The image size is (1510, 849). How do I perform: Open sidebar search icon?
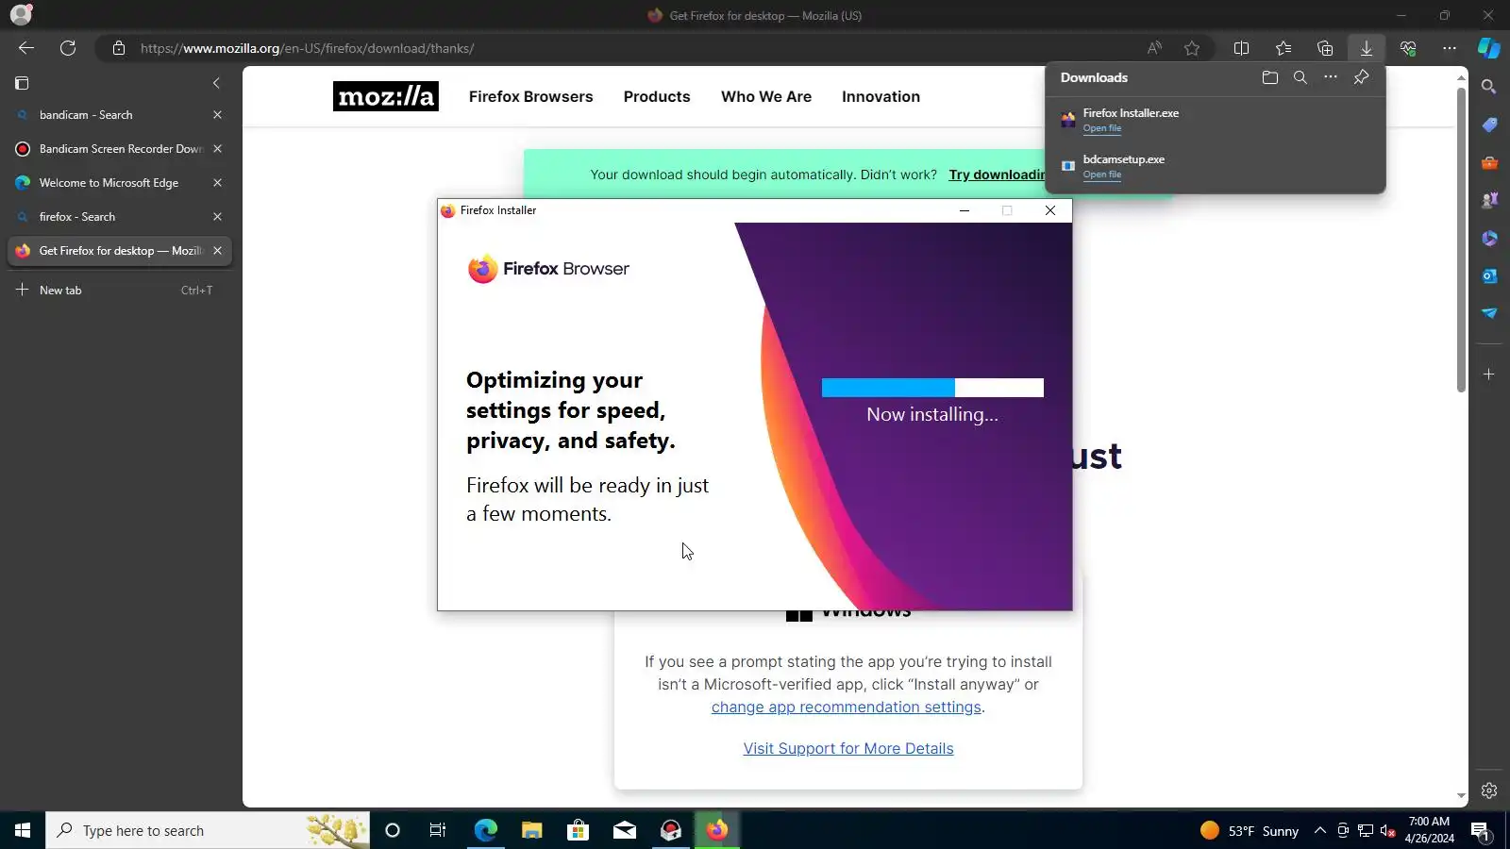point(1489,87)
